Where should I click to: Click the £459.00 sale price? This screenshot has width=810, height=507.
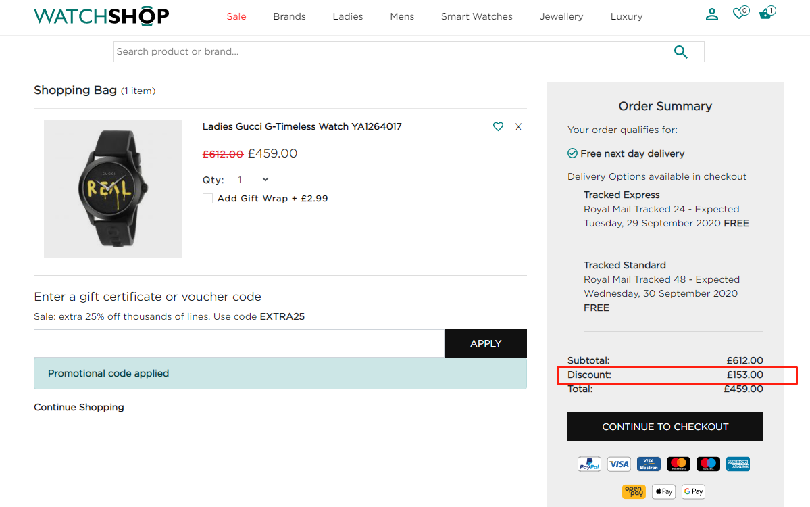pos(273,153)
